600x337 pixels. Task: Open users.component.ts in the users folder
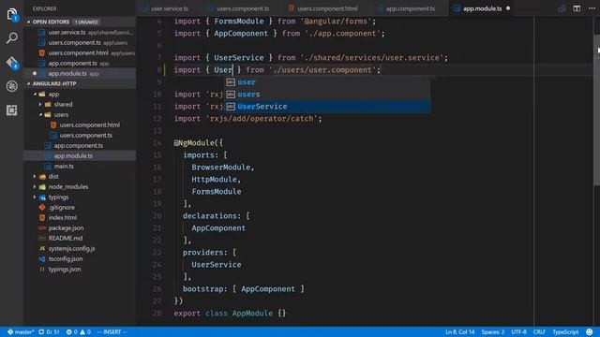(80, 135)
